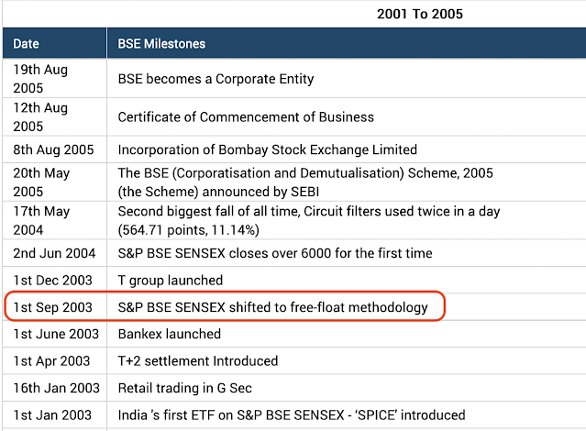Click Incorporation of Bombay Stock Exchange Limited

coord(267,149)
